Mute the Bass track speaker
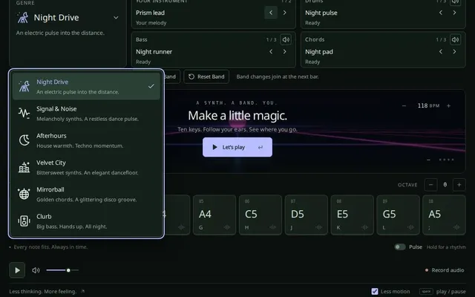The width and height of the screenshot is (475, 297). [286, 39]
